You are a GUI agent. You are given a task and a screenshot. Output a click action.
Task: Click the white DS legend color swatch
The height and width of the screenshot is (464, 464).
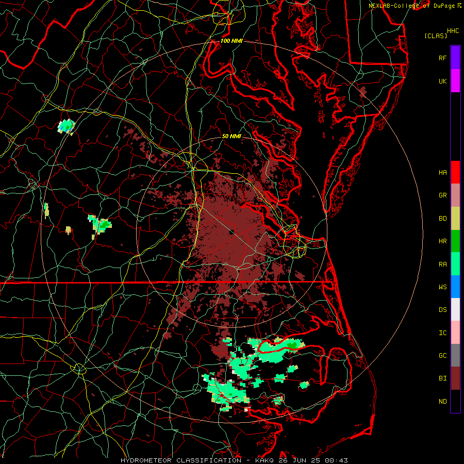455,309
